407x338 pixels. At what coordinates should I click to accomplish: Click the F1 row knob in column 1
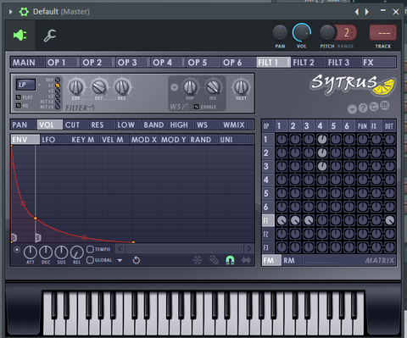pos(282,220)
